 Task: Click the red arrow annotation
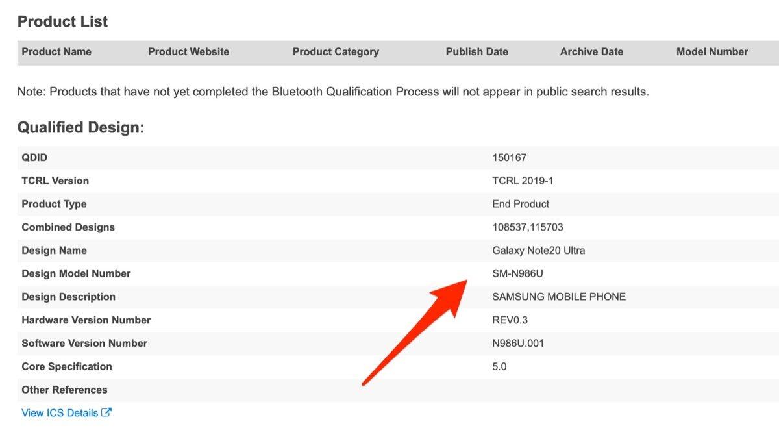(x=415, y=331)
